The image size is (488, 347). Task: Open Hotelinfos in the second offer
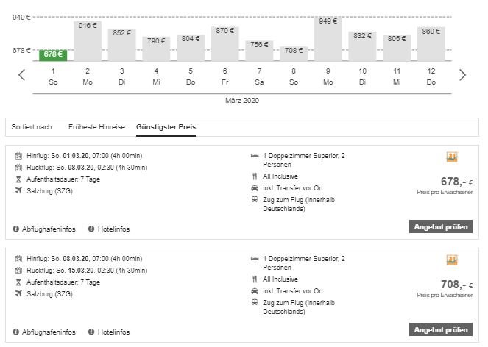[x=113, y=332]
